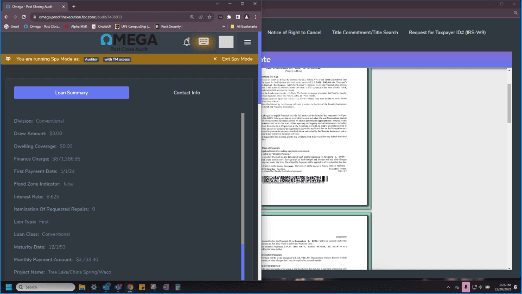
Task: Open the Omega - Post Closi... bookmark
Action: (x=42, y=26)
